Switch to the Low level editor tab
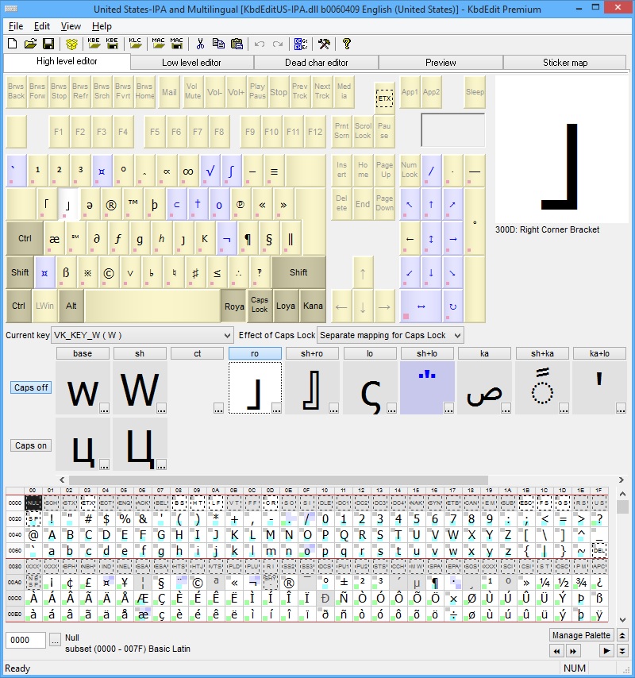This screenshot has height=678, width=635. [x=191, y=63]
